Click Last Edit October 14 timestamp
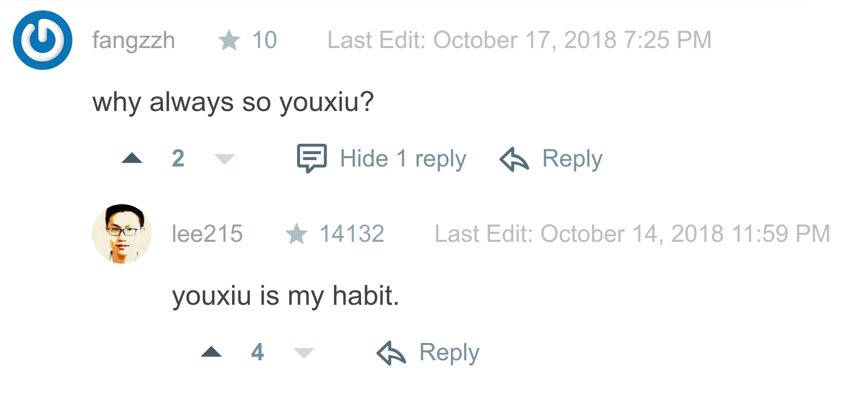The height and width of the screenshot is (394, 858). point(632,233)
